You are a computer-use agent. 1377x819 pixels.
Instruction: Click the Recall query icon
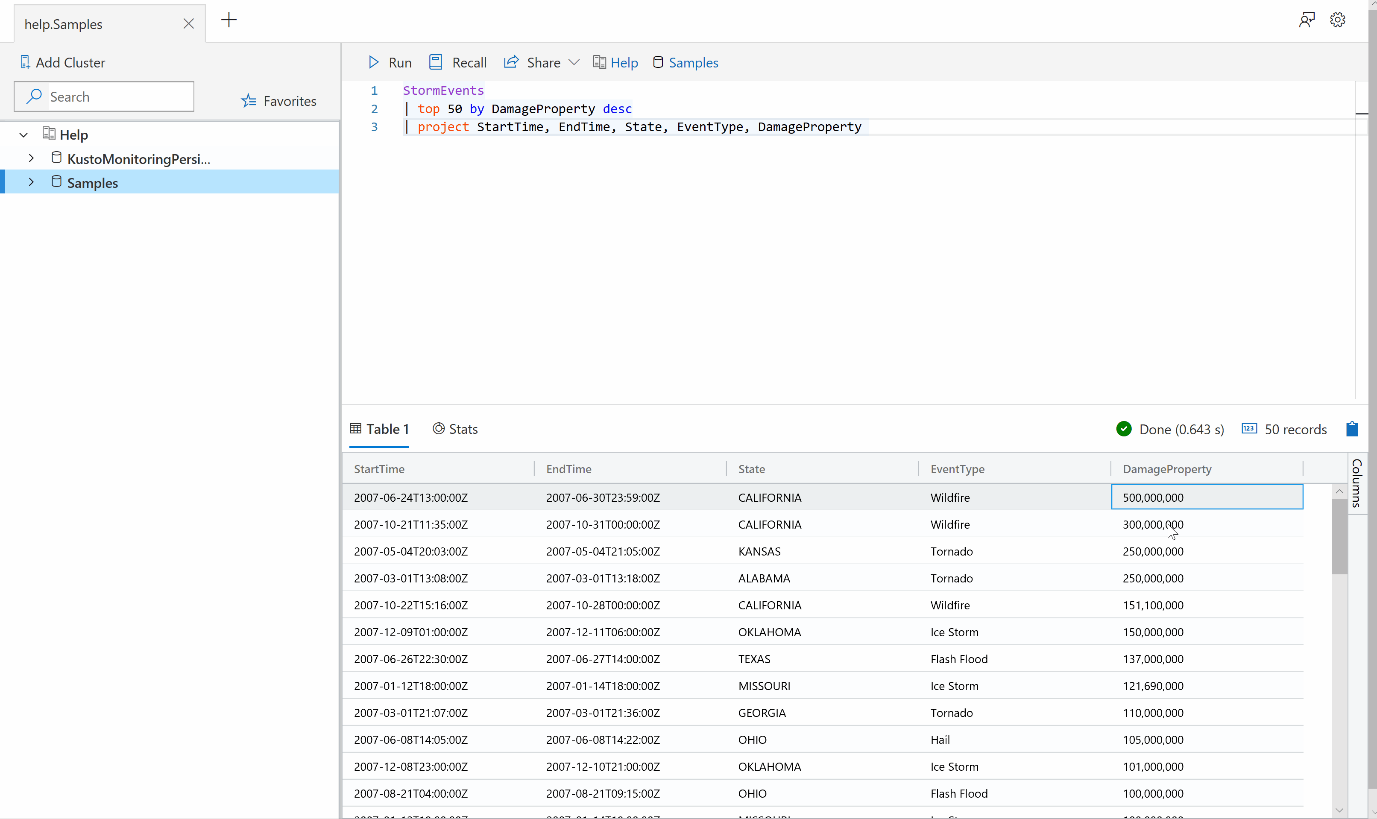(436, 62)
